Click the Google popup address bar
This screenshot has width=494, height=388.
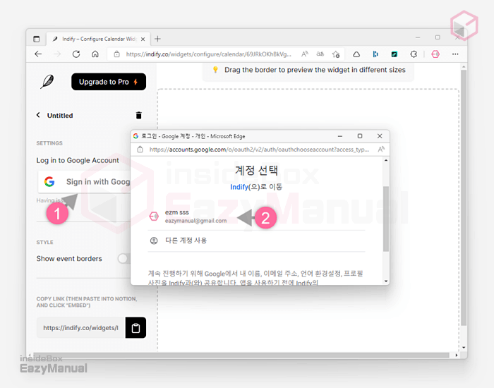pyautogui.click(x=259, y=150)
